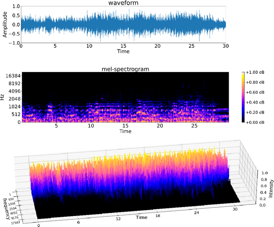Select the Intensity axis label on the 3D plot
Viewport: 274px width, 227px height.
click(x=271, y=187)
